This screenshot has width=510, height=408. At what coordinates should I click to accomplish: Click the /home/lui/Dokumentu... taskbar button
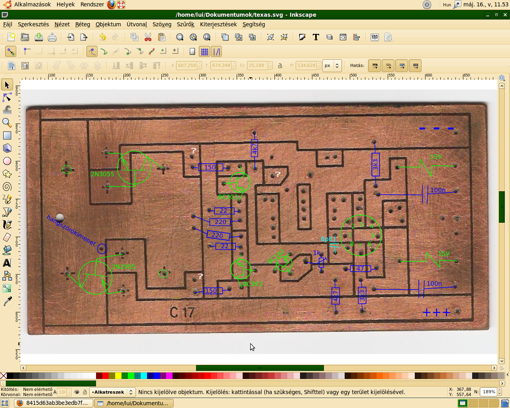coord(134,403)
